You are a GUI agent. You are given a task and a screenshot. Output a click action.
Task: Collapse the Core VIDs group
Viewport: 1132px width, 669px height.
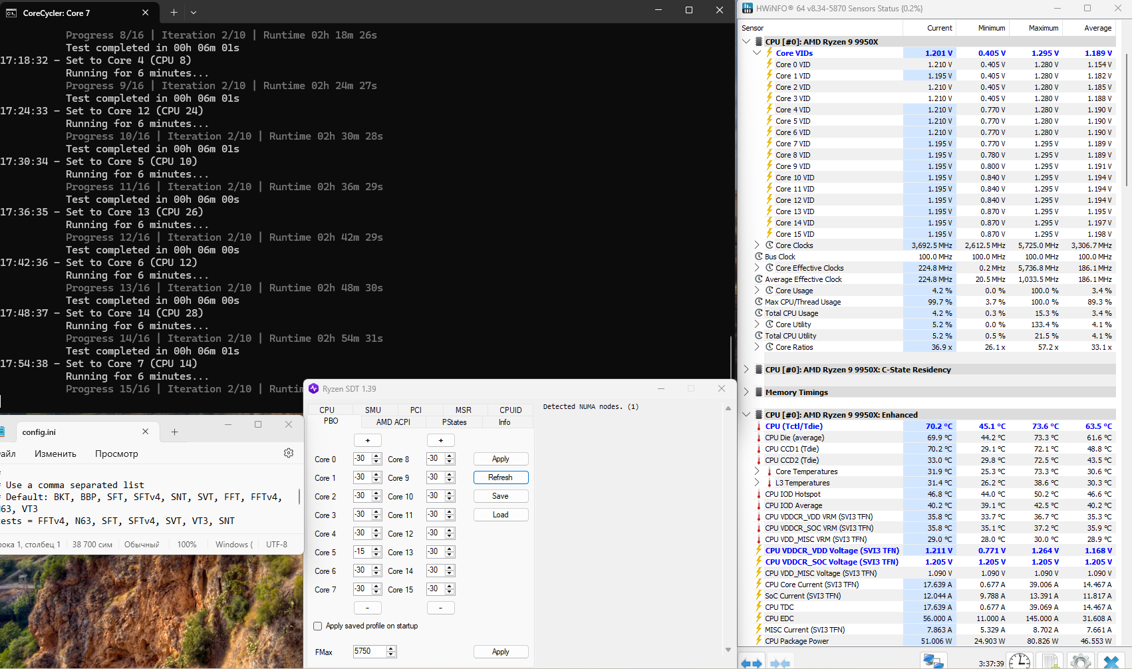point(757,53)
